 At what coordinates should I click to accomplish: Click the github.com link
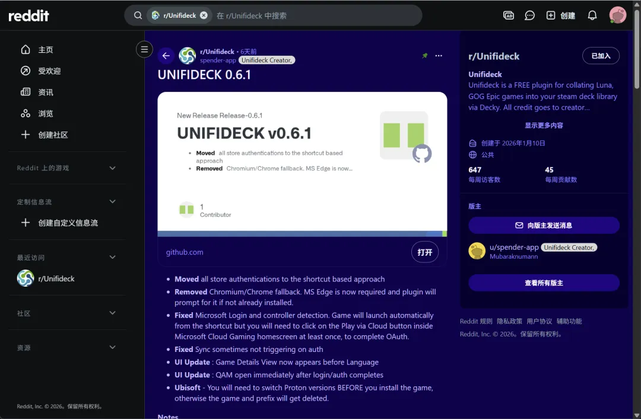coord(185,252)
